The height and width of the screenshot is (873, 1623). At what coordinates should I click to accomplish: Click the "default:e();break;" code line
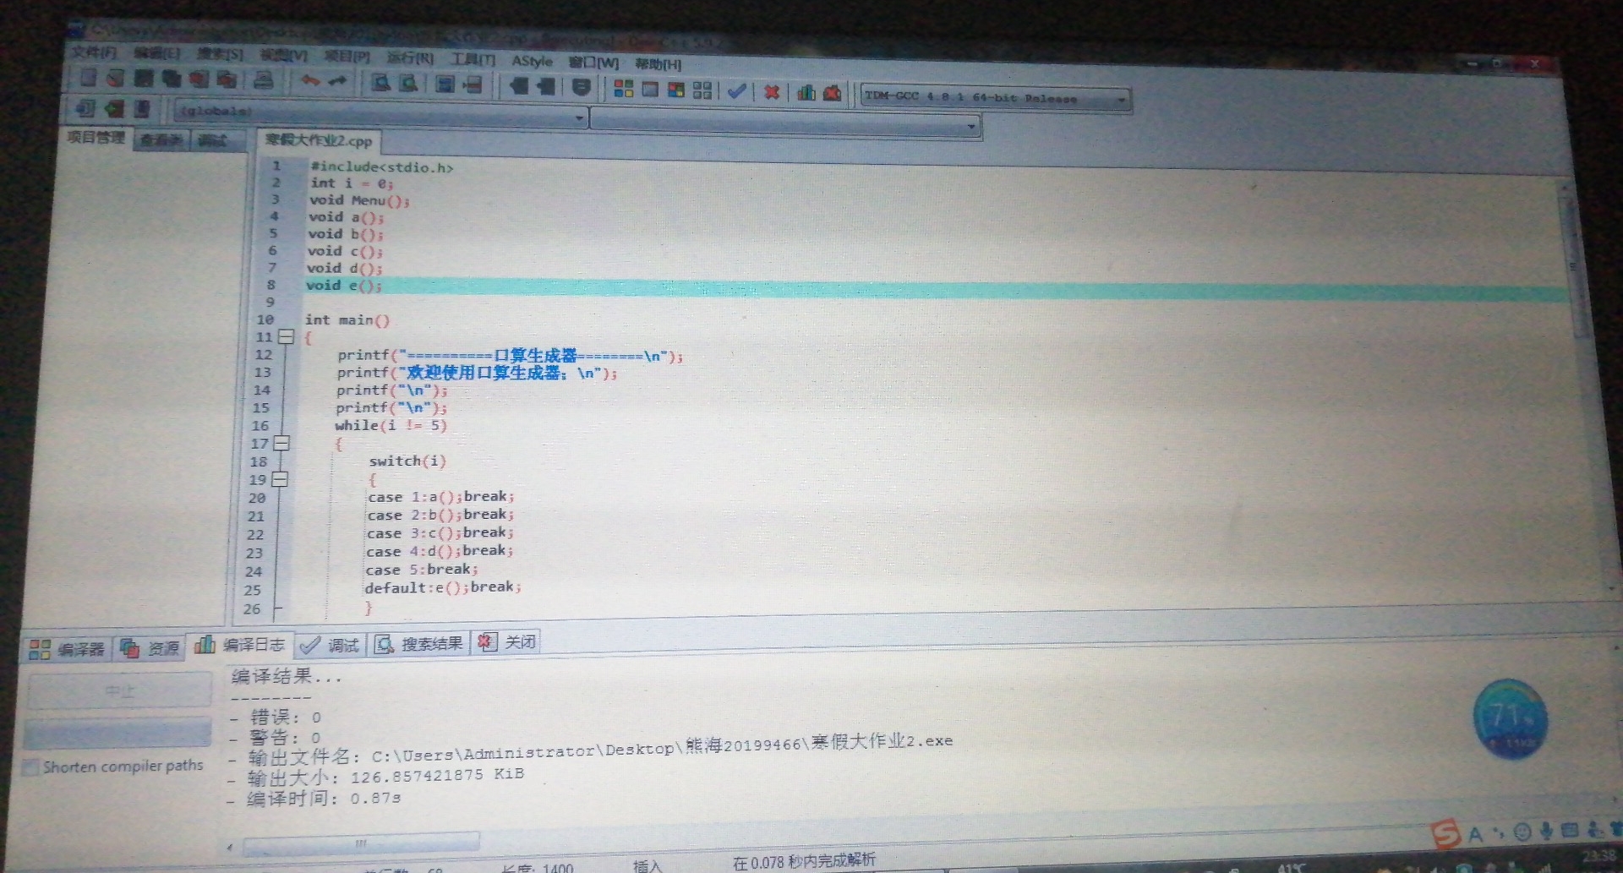442,587
